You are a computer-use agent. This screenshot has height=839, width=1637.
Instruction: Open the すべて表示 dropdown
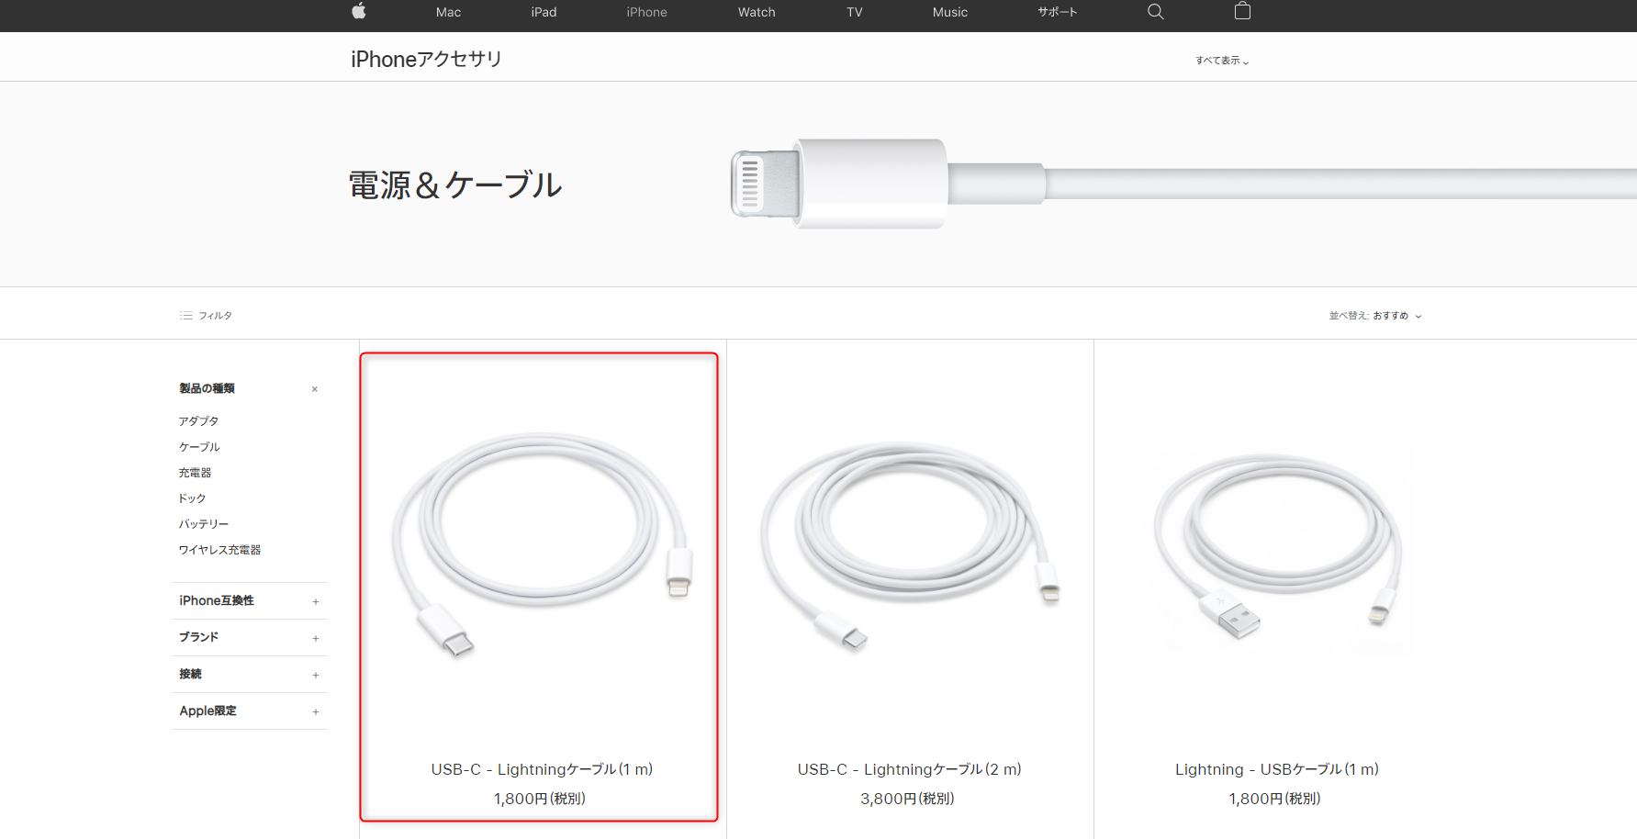(1222, 61)
